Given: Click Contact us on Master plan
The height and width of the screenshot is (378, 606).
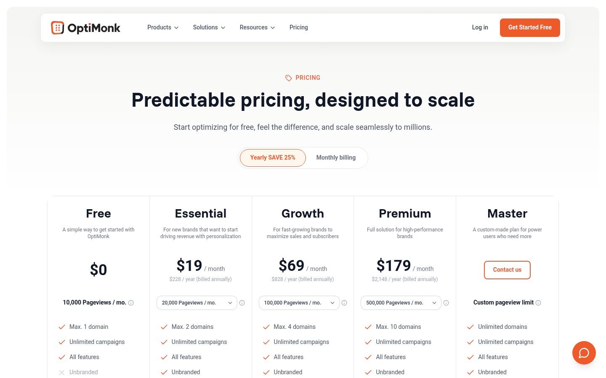Looking at the screenshot, I should 507,270.
